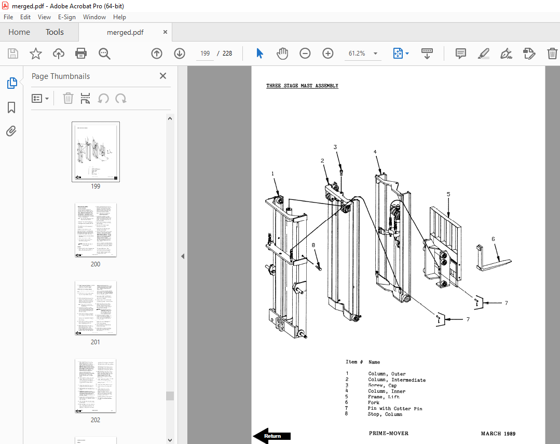Click the Save file icon
Screen dimensions: 560x444
tap(13, 53)
